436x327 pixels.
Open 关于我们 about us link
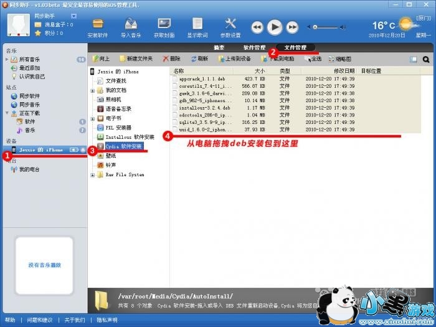click(x=75, y=320)
